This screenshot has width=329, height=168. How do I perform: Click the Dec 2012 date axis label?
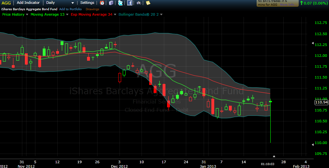119,166
